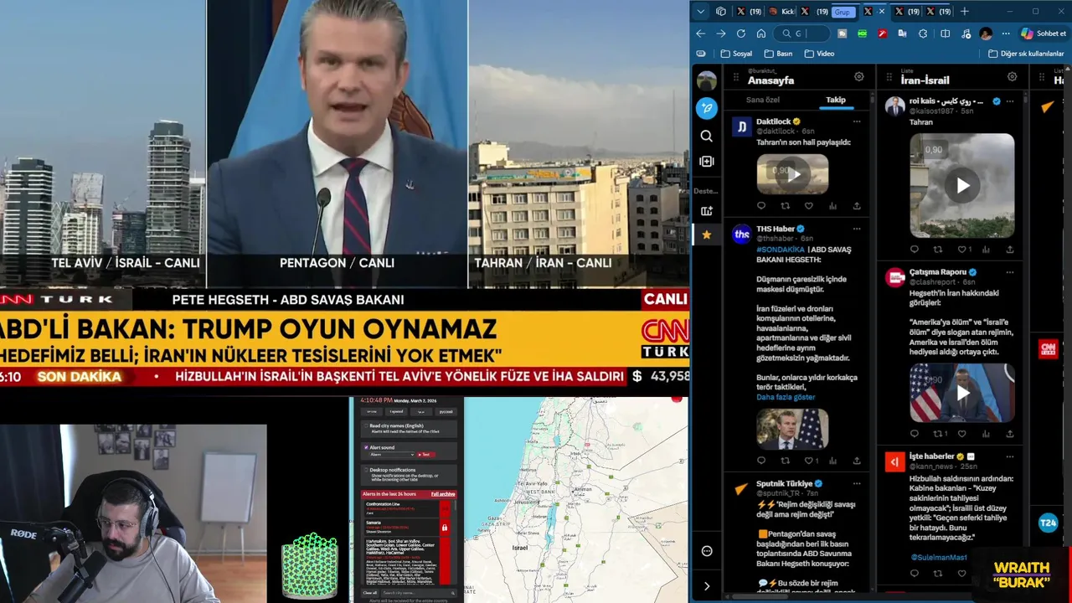Open browser media control music icon
Viewport: 1072px width, 603px height.
966,33
